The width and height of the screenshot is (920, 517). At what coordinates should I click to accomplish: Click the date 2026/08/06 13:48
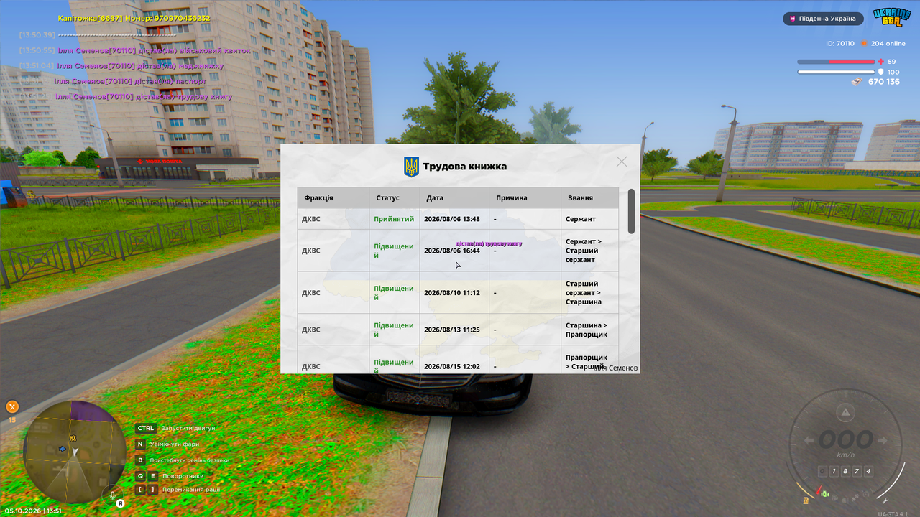tap(452, 219)
